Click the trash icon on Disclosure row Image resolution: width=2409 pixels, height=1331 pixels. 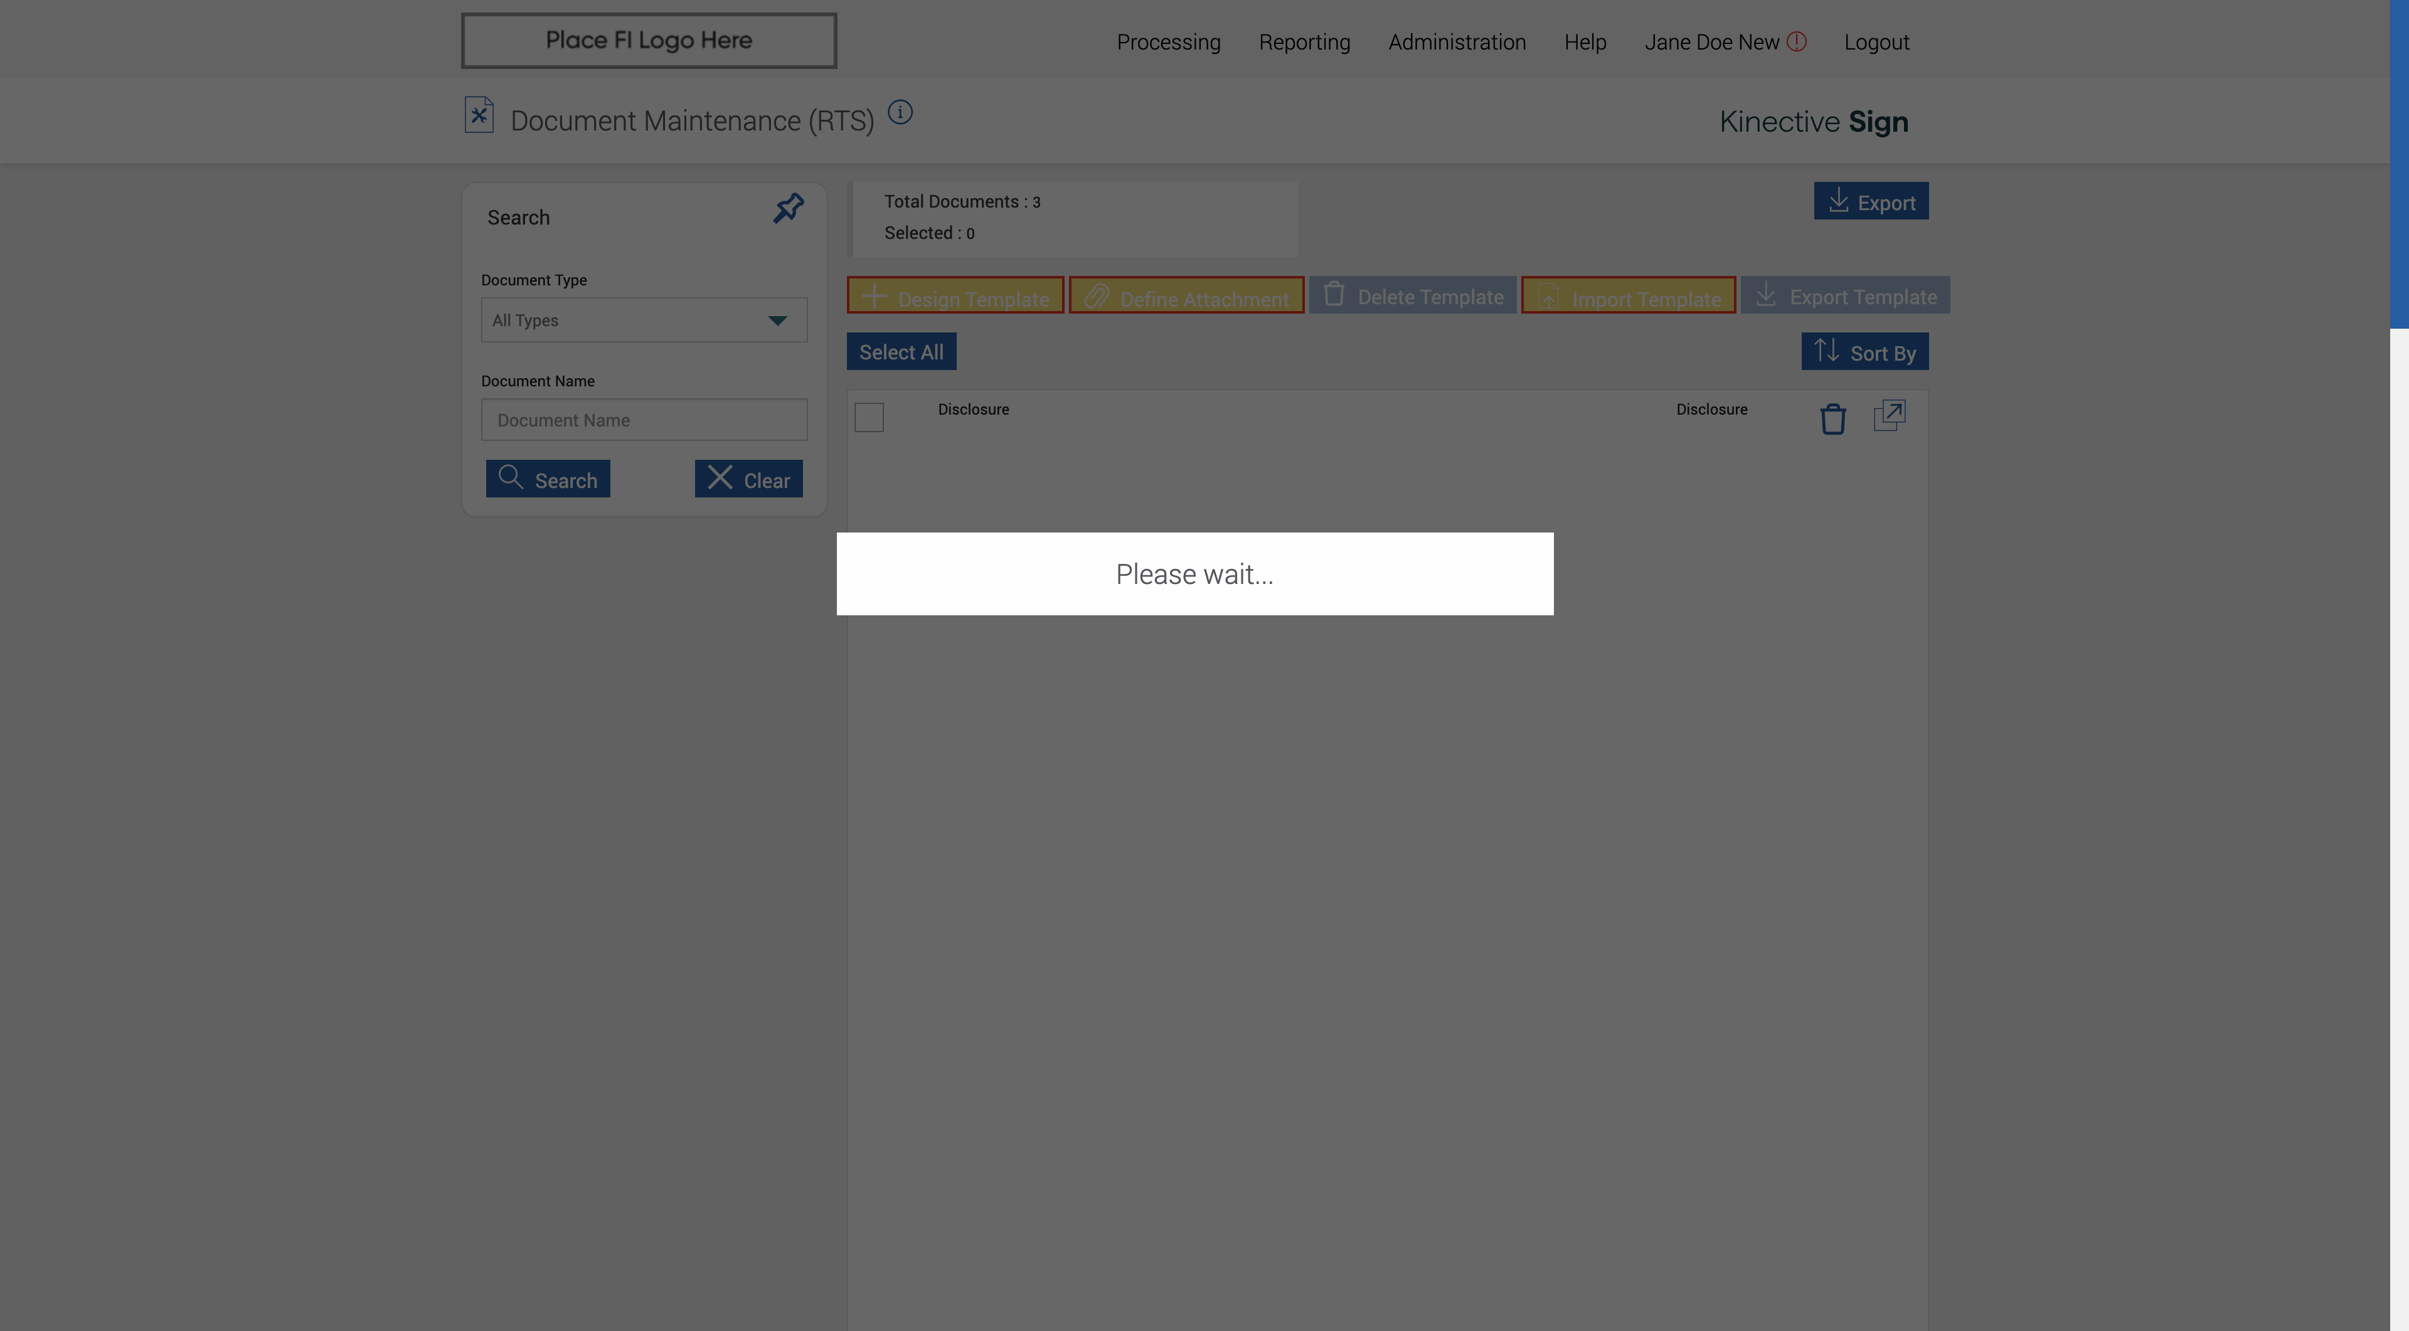(x=1832, y=419)
